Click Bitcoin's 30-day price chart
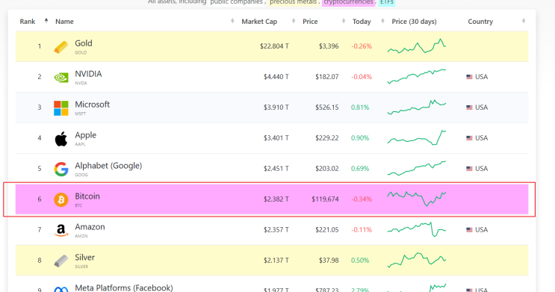 [417, 199]
